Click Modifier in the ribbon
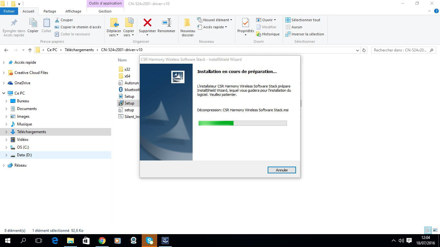This screenshot has width=440, height=247. [x=266, y=27]
